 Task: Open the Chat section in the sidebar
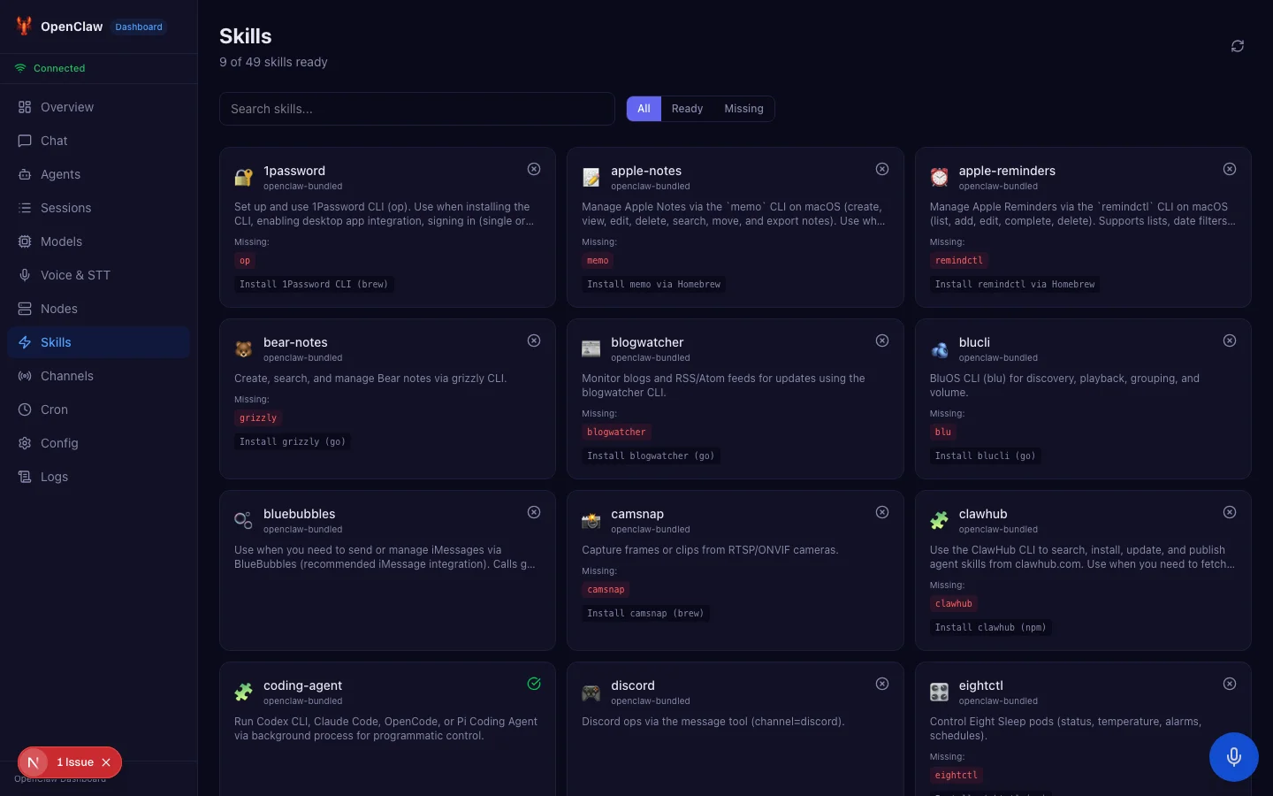click(53, 141)
